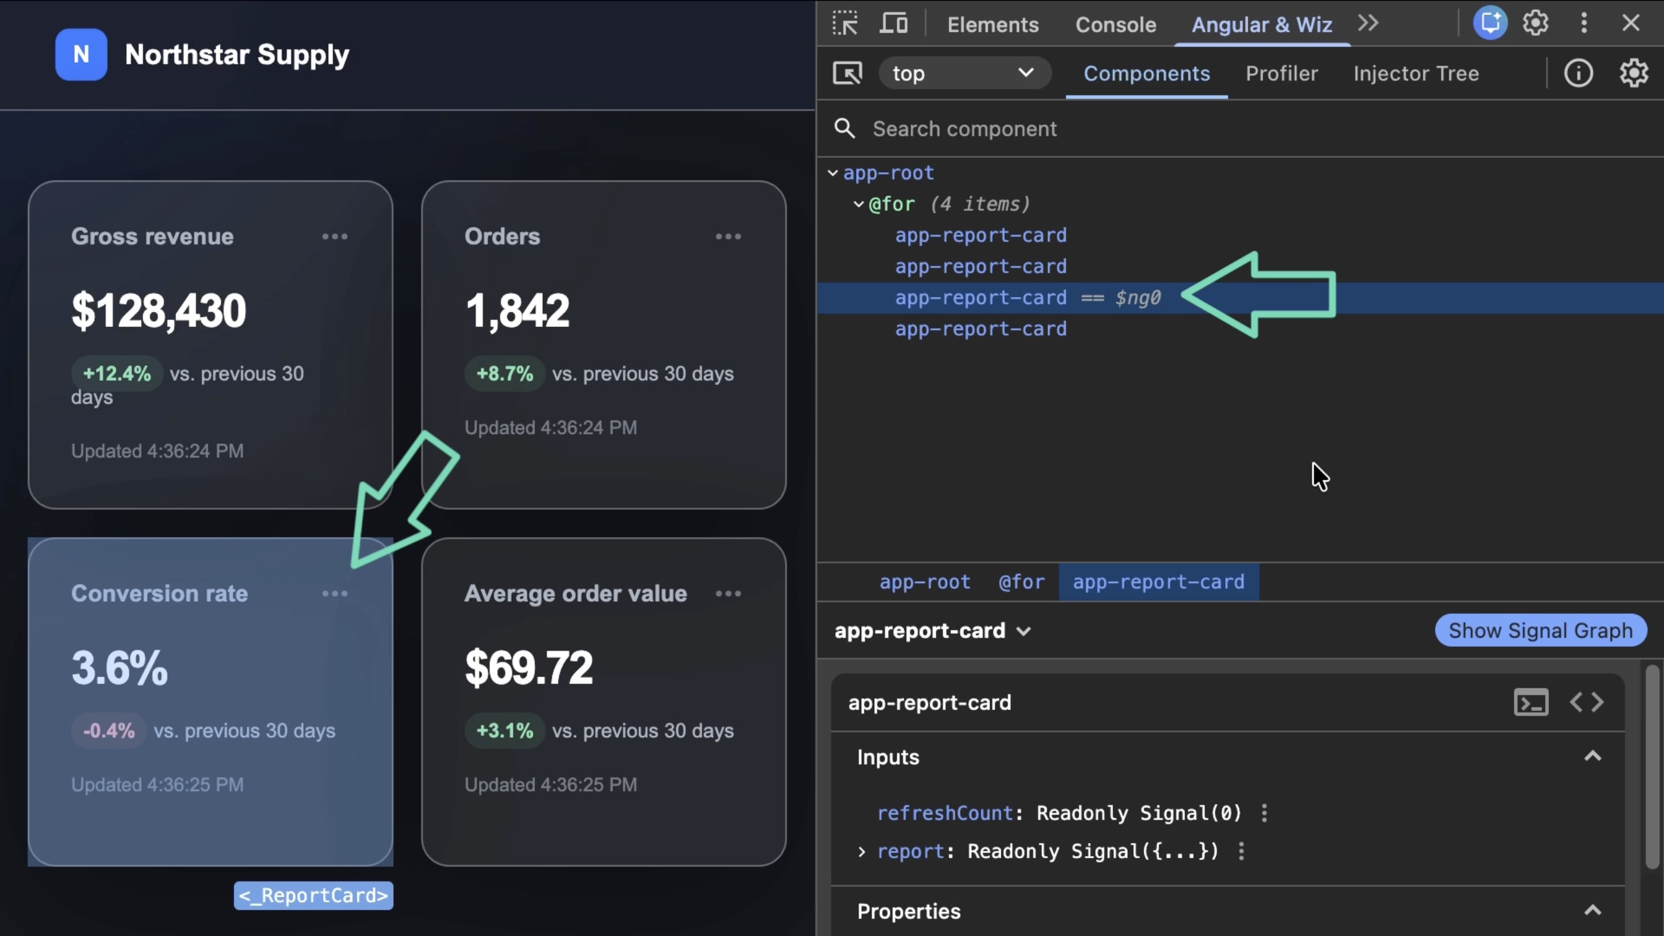Open the Conversion rate card menu
Screen dimensions: 1664x936
pyautogui.click(x=335, y=593)
